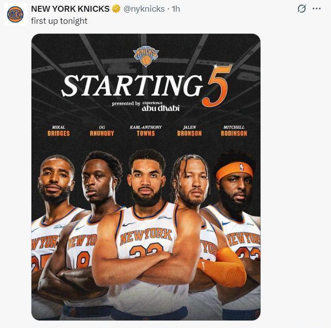
Task: Click the Nike swoosh on center jersey
Action: [x=128, y=225]
